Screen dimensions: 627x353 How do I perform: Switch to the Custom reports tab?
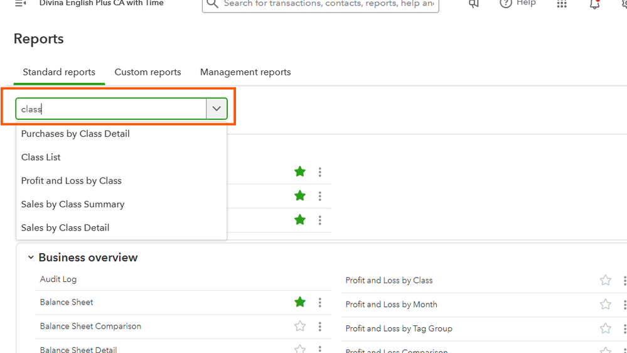pos(147,72)
